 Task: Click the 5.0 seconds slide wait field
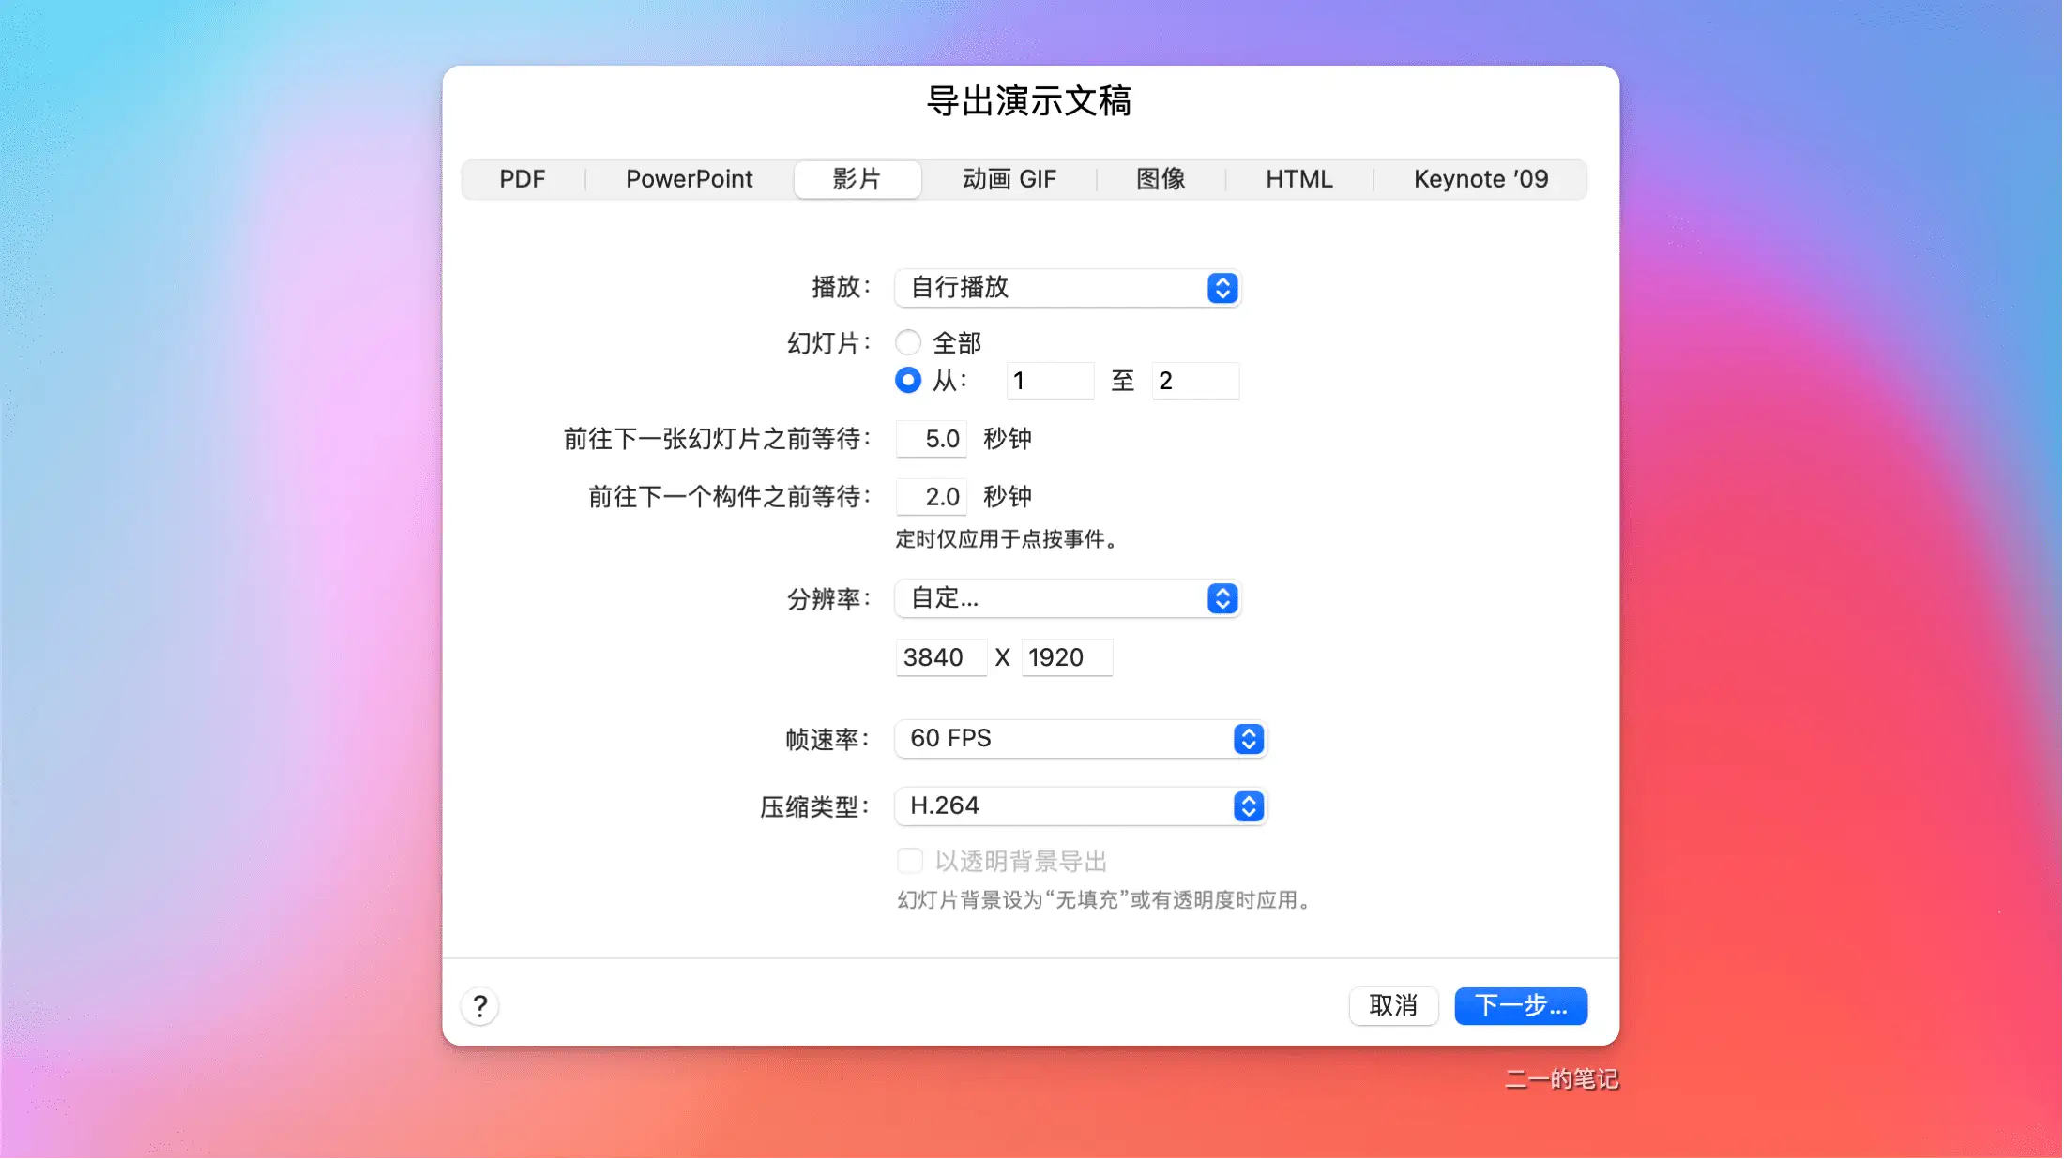point(932,439)
